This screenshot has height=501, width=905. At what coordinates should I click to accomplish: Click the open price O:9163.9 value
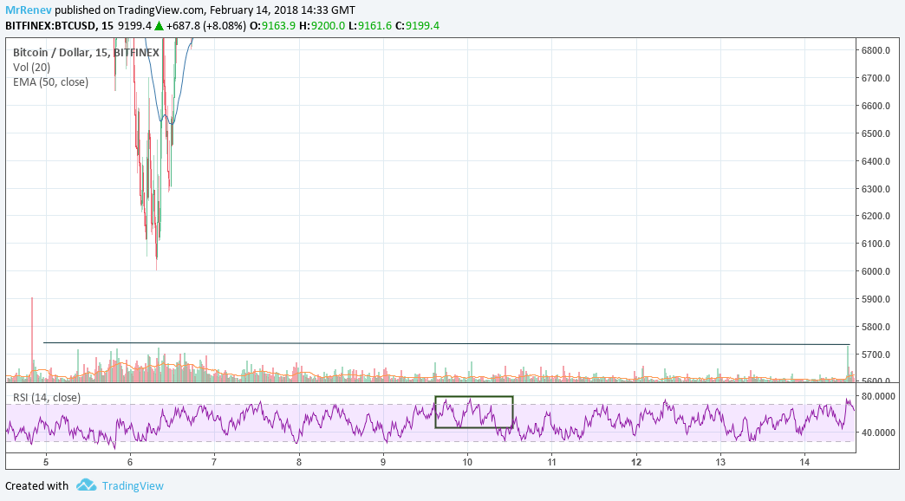click(x=272, y=25)
